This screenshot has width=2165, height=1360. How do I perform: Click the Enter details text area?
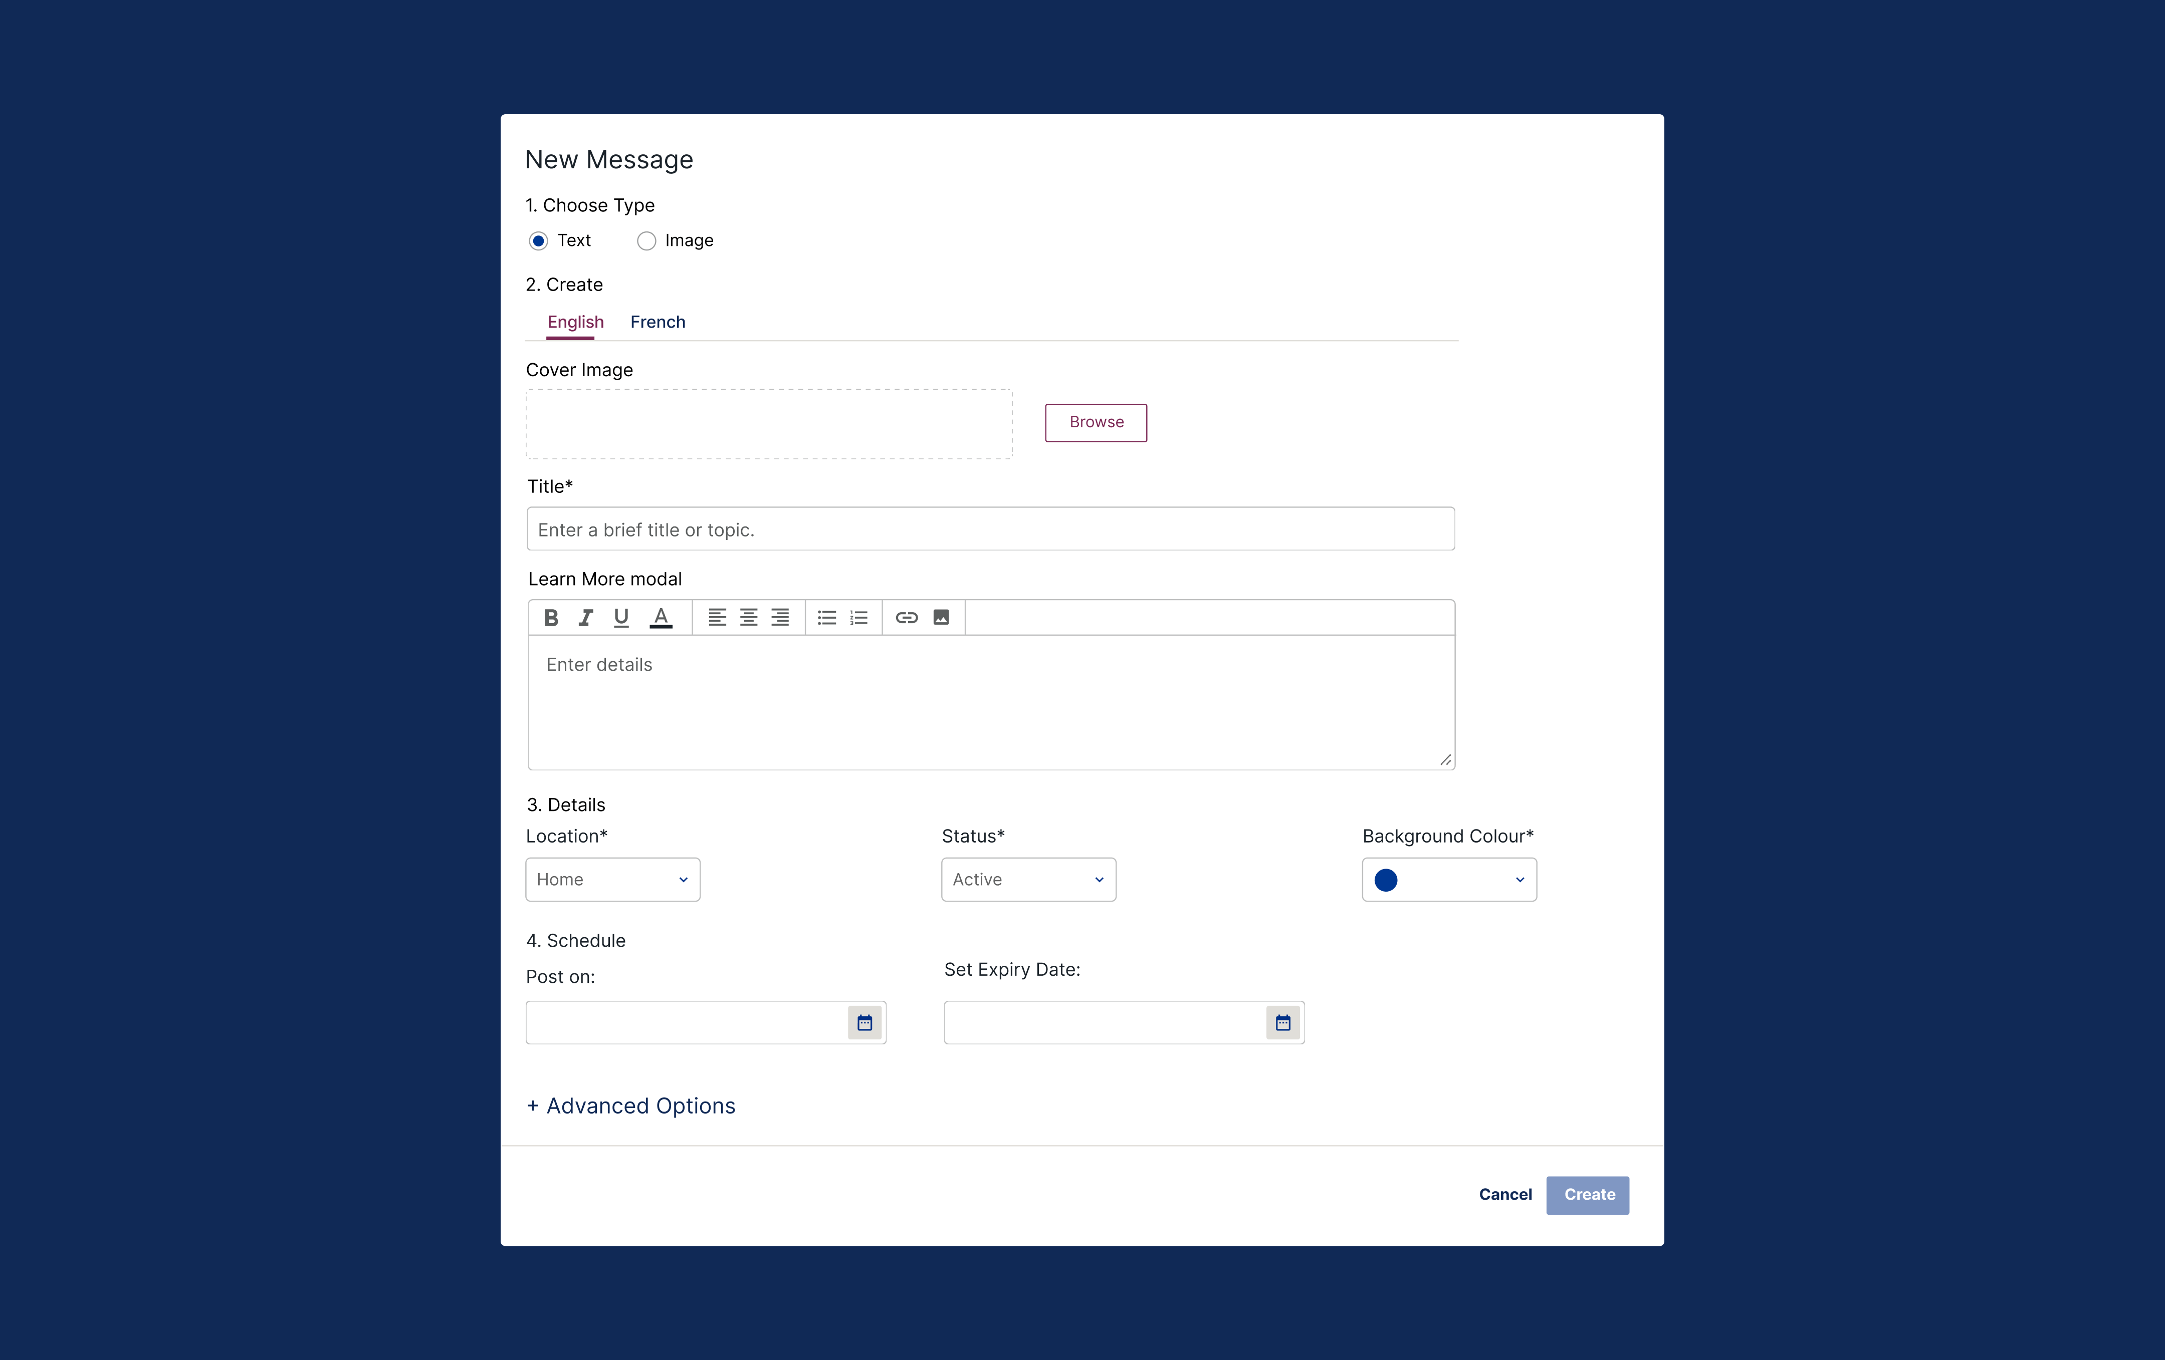click(991, 702)
